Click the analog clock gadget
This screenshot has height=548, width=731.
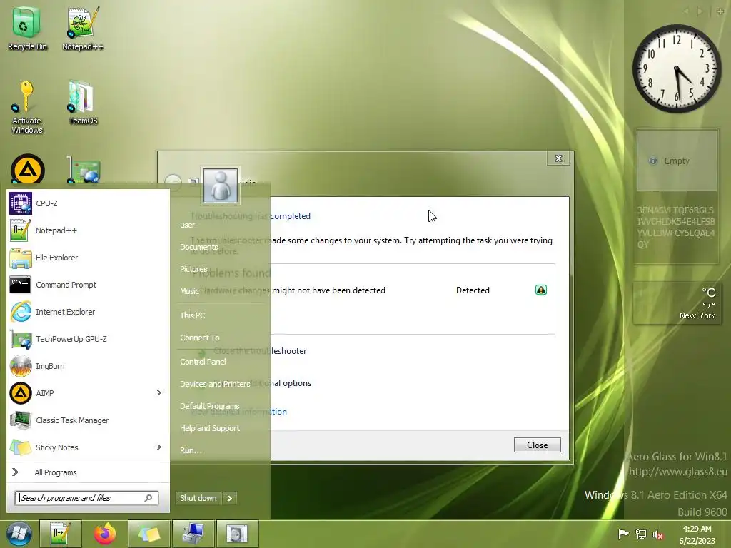(x=677, y=69)
